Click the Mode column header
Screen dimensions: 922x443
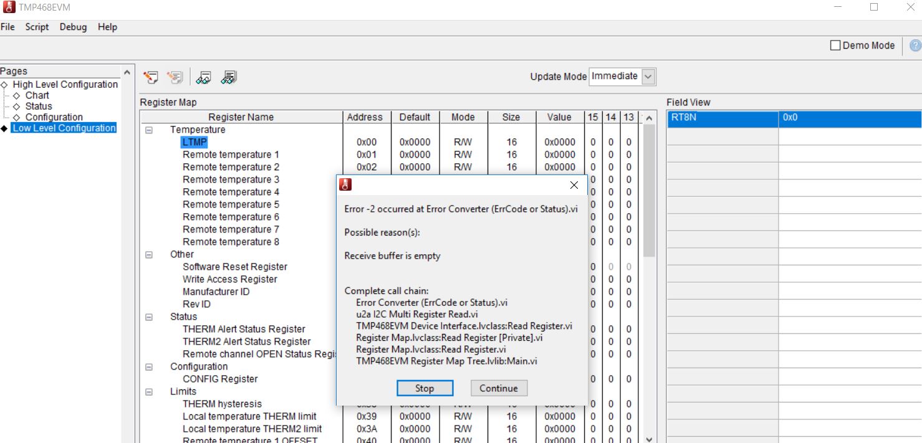463,117
